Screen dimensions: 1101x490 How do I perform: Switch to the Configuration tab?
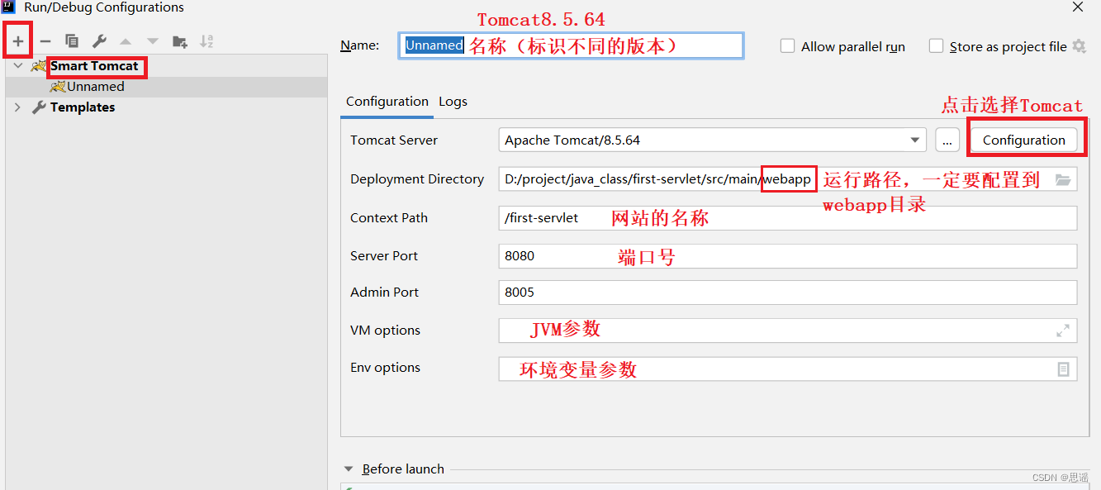(387, 102)
